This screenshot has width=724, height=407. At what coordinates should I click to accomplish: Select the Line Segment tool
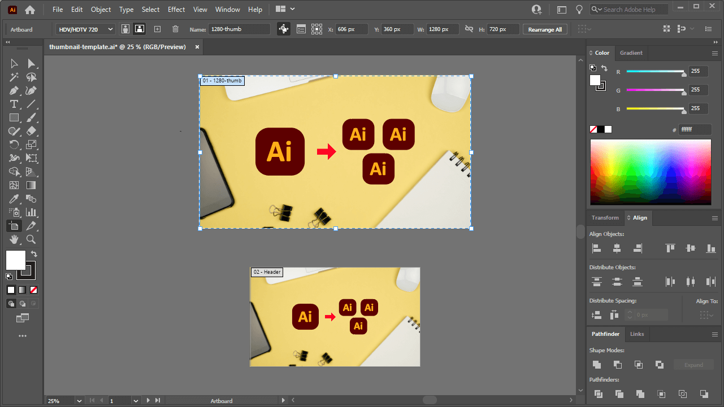pyautogui.click(x=32, y=104)
